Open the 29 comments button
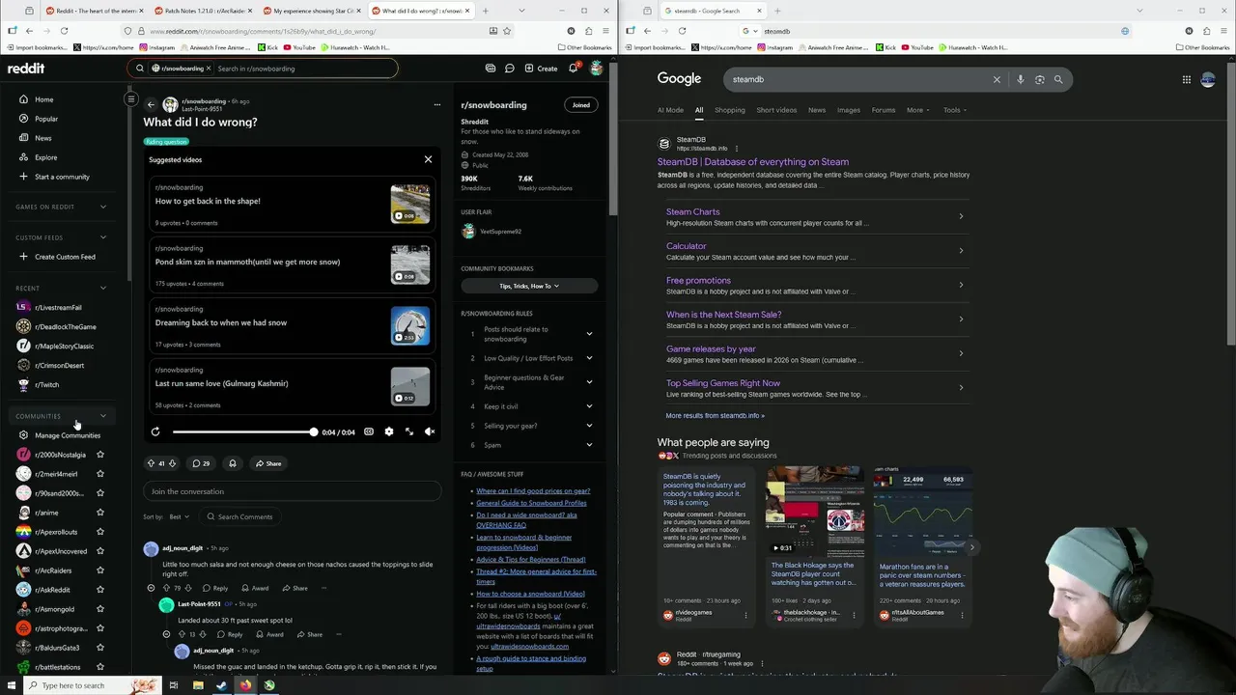 pos(201,463)
